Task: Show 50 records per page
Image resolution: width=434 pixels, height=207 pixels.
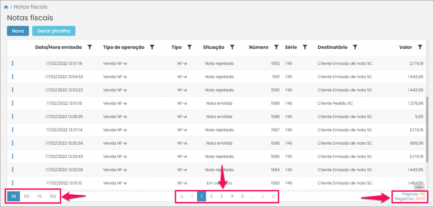Action: 26,196
